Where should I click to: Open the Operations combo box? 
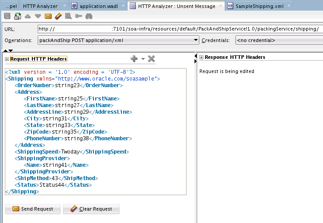pos(118,40)
